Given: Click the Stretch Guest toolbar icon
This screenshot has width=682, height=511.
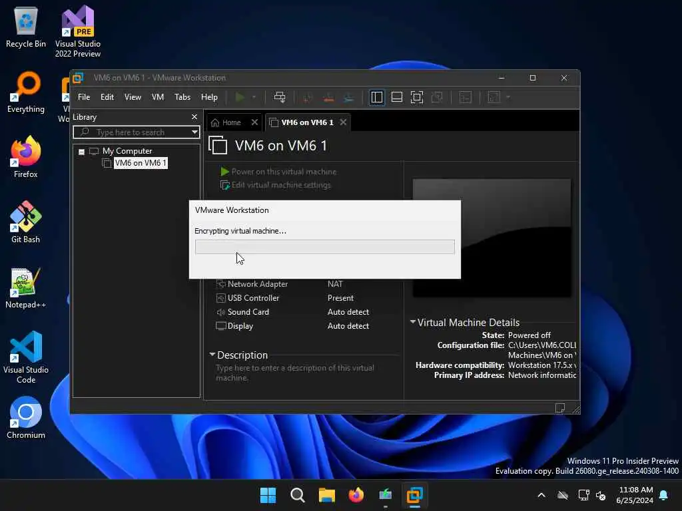Looking at the screenshot, I should click(494, 97).
